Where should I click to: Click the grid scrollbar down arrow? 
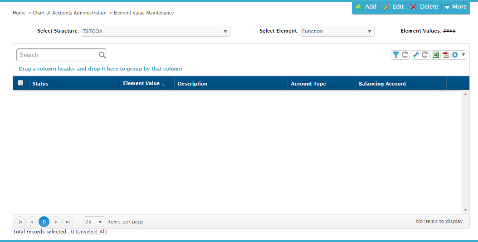[465, 210]
